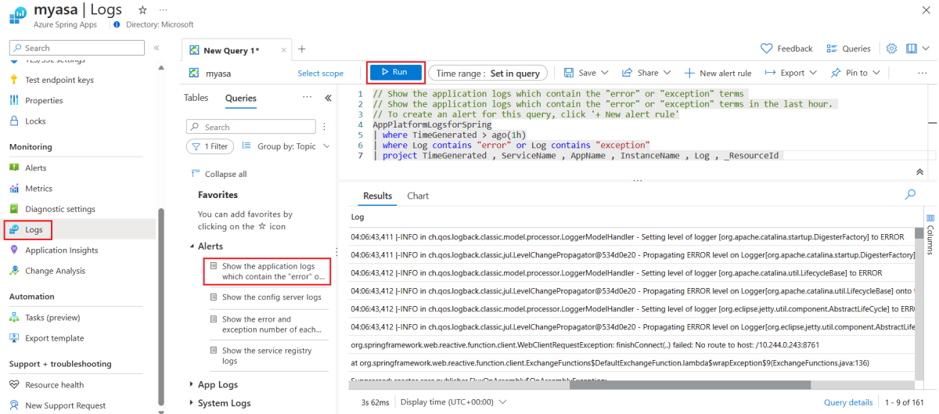Screen dimensions: 939x414
Task: Toggle the 1 Filter pill
Action: pos(210,146)
